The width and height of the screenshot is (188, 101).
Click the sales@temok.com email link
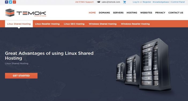111,2
